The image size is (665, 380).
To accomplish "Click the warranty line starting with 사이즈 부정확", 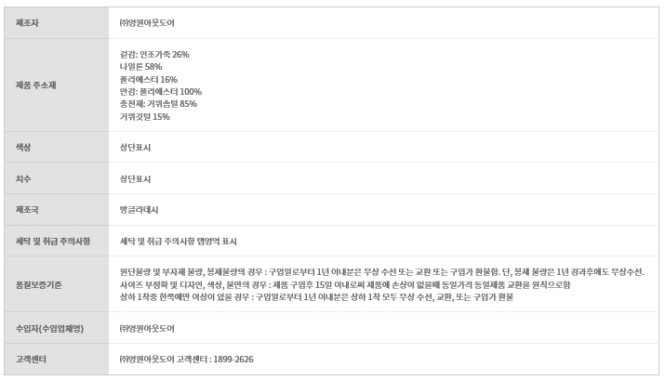I will pos(344,284).
